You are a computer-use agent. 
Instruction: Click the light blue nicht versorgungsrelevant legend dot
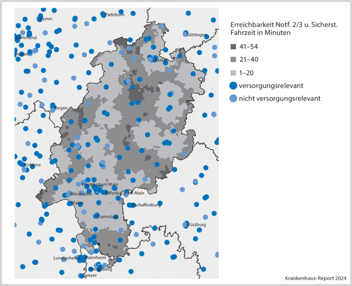[x=233, y=98]
